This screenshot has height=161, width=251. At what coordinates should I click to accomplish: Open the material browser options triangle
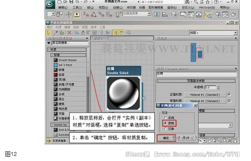49,43
